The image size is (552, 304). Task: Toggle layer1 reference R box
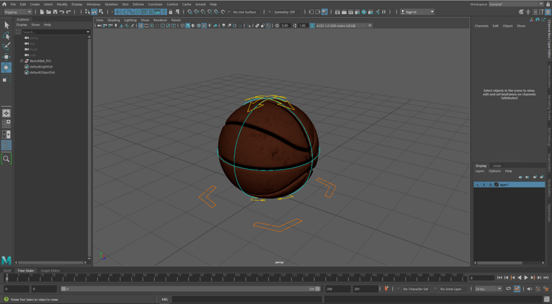pyautogui.click(x=490, y=185)
